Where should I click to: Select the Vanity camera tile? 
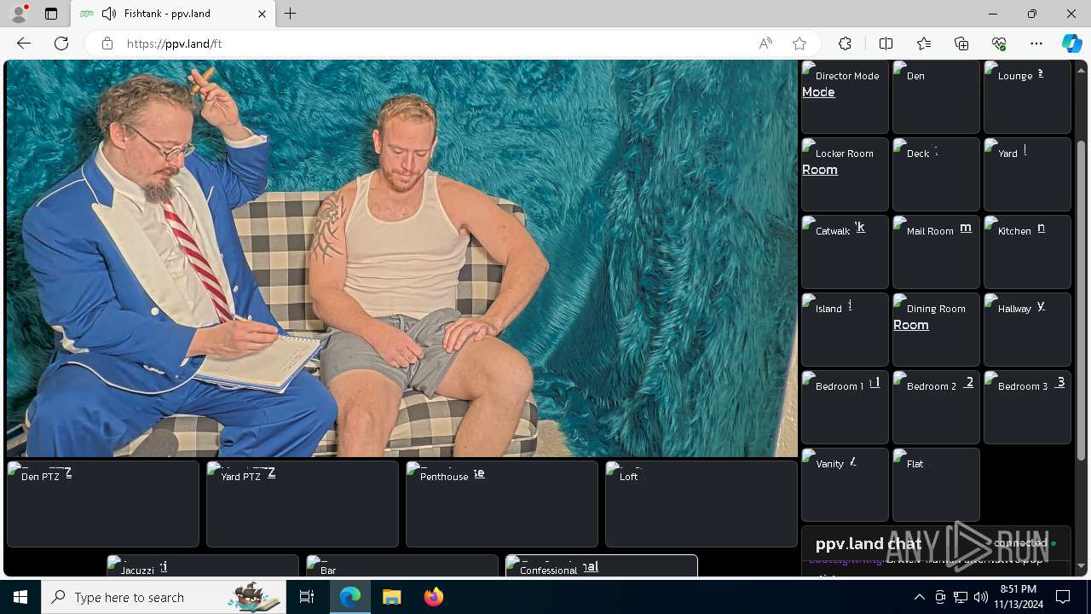coord(845,484)
